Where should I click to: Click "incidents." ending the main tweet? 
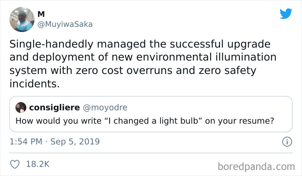point(34,83)
